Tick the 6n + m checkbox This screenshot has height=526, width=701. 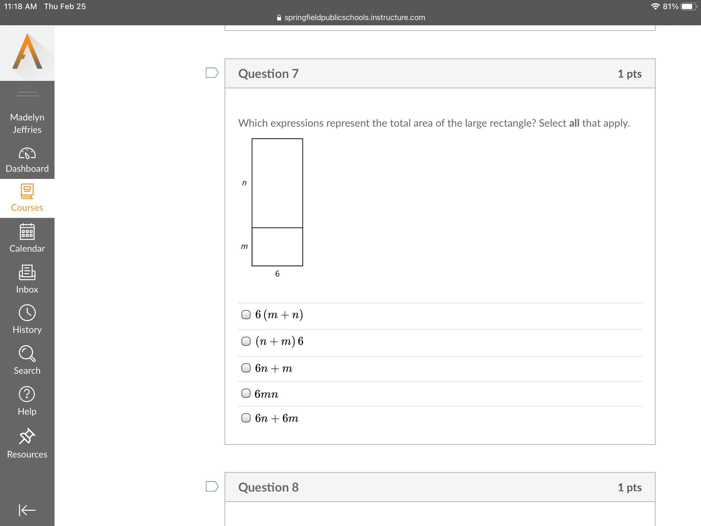pos(246,368)
